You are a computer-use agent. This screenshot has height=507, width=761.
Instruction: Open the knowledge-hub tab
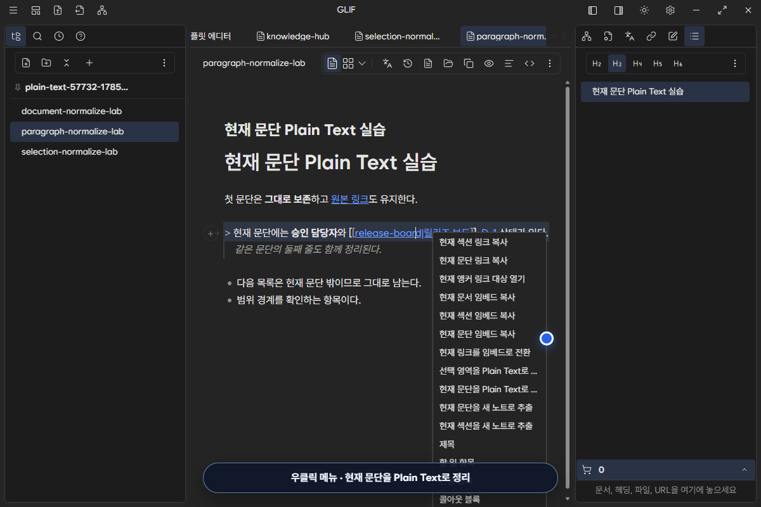(x=293, y=36)
